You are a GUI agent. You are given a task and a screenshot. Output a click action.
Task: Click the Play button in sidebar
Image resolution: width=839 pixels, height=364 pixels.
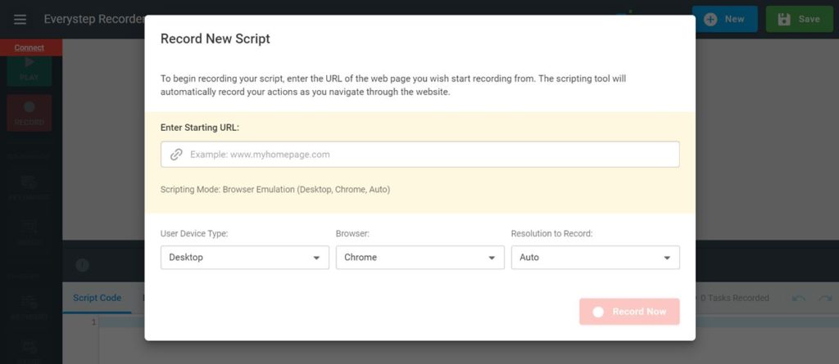pos(29,67)
